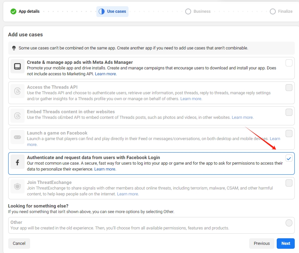Check the Join ThreatExchange checkbox
This screenshot has width=299, height=253.
click(289, 183)
